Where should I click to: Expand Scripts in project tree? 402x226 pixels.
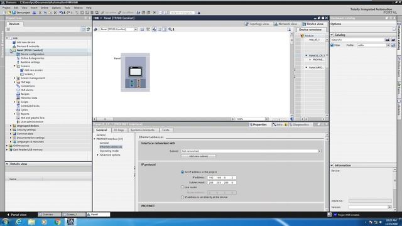coord(14,102)
